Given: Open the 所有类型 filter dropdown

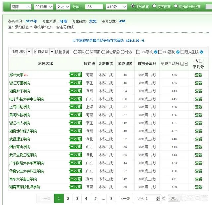Looking at the screenshot, I should [x=43, y=52].
